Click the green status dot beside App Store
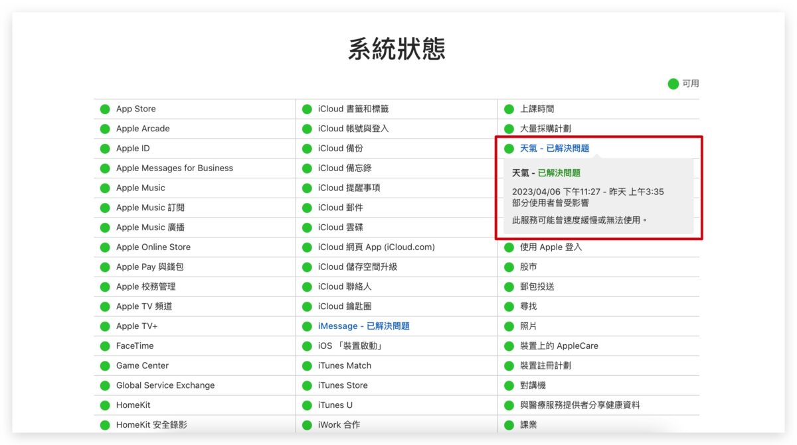 [x=105, y=109]
